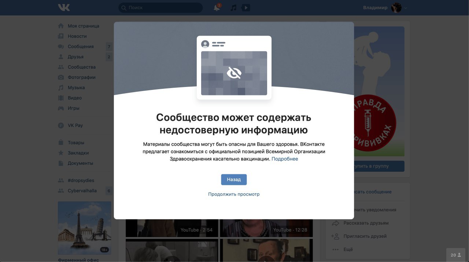The height and width of the screenshot is (262, 469).
Task: Click the Ещё three-dots icon
Action: pyautogui.click(x=335, y=250)
